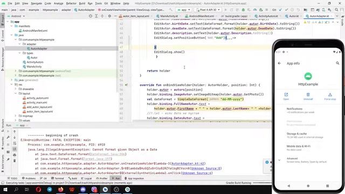Open the Navigate menu
Image resolution: width=345 pixels, height=194 pixels.
[36, 3]
